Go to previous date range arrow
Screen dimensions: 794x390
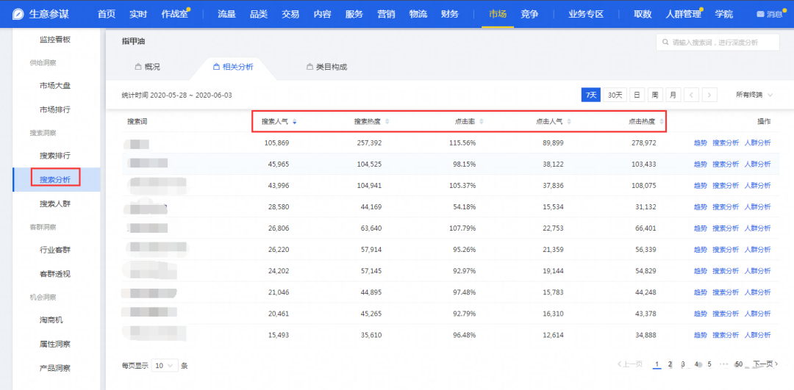[x=691, y=95]
